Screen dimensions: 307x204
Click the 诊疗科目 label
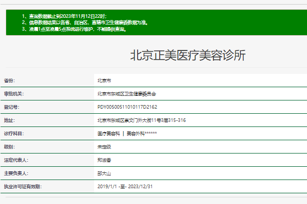[14, 134]
